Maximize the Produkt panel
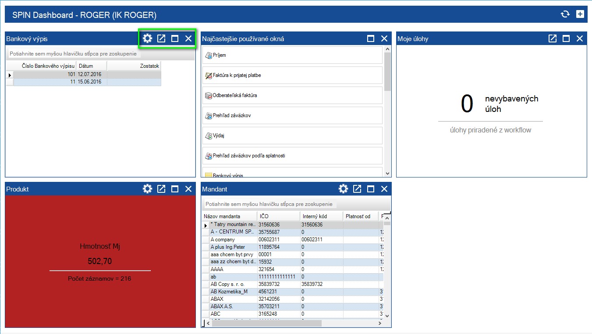The height and width of the screenshot is (334, 592). click(175, 189)
